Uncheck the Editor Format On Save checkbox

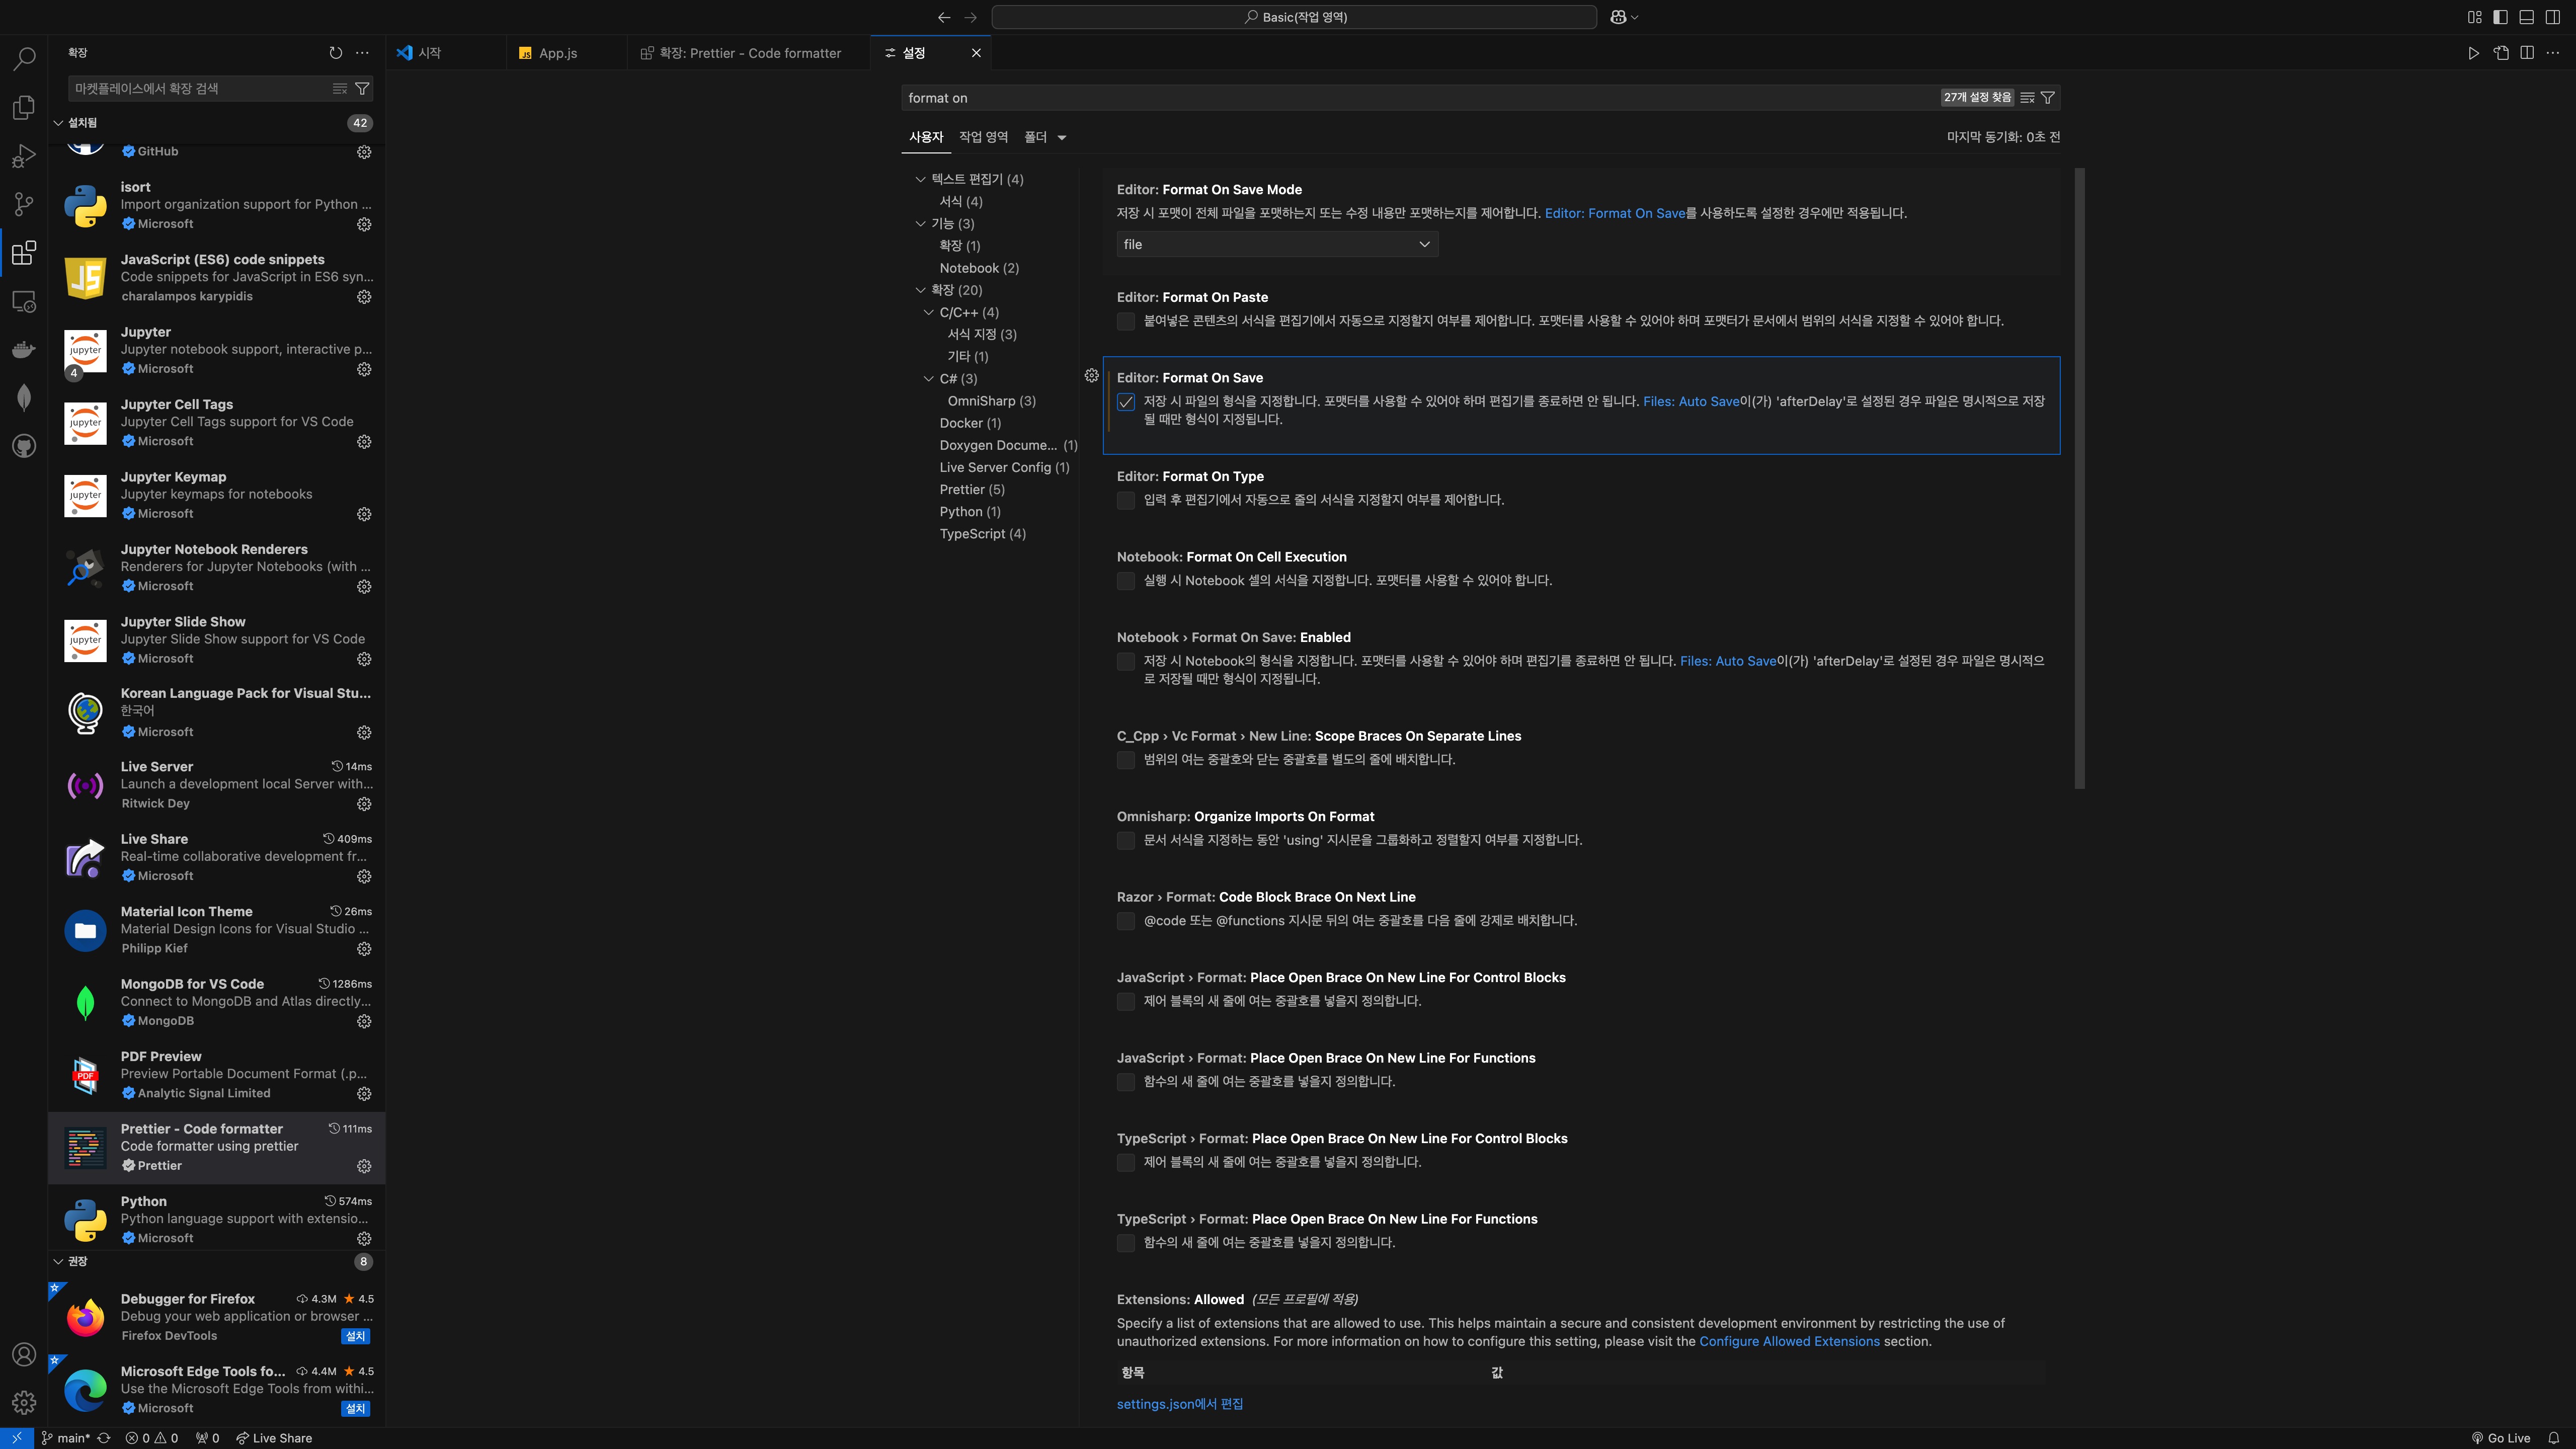(x=1126, y=402)
